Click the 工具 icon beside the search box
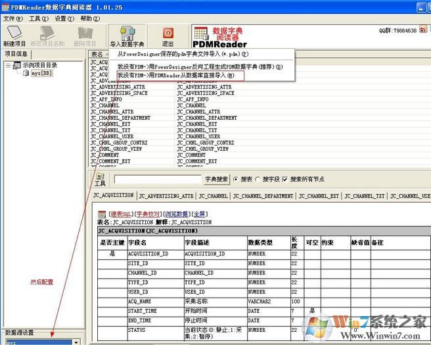Viewport: 431px width, 345px height. 100,178
